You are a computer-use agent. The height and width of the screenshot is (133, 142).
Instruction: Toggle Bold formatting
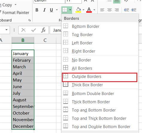pyautogui.click(x=37, y=10)
